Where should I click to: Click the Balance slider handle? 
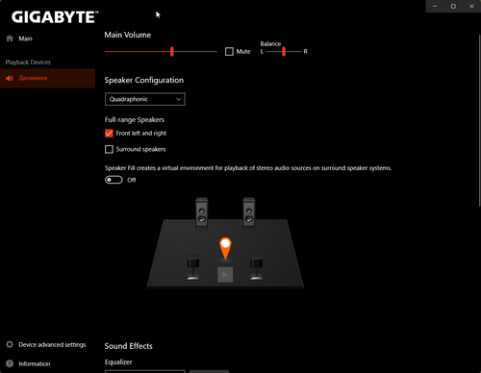[284, 51]
